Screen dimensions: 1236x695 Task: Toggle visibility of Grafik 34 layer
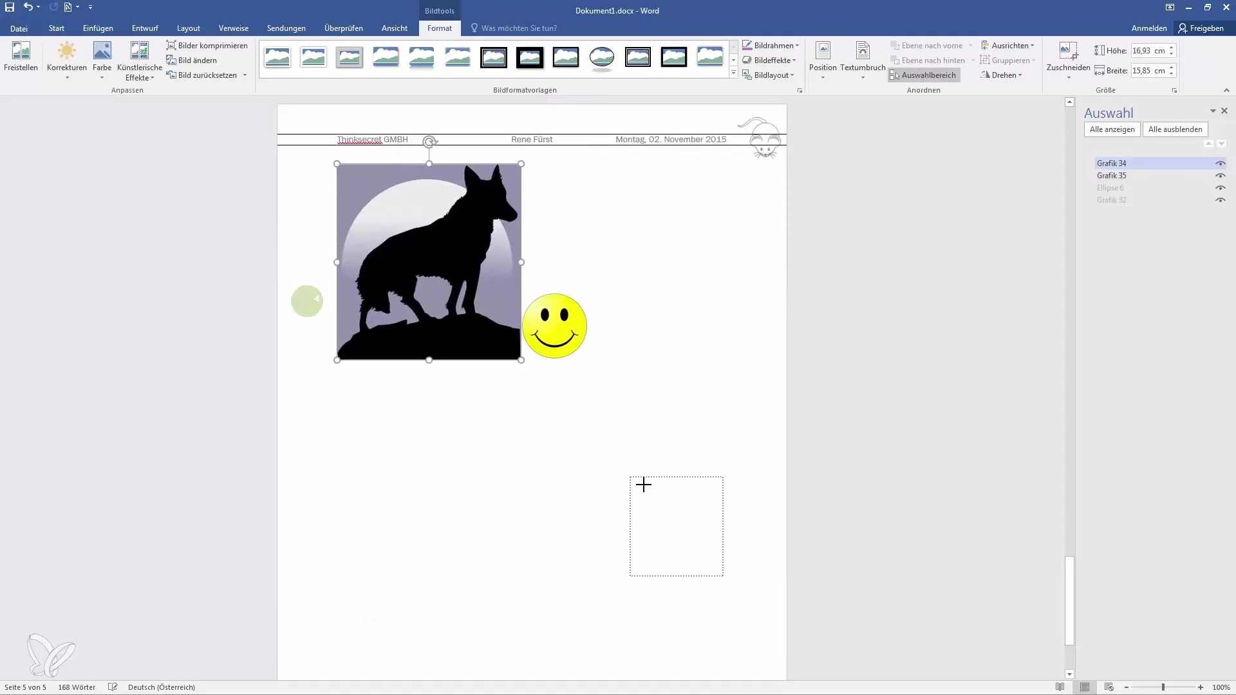(1221, 162)
